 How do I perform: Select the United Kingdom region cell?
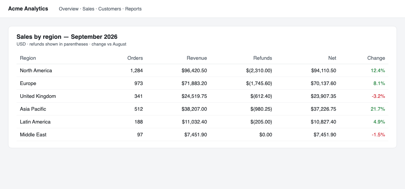(38, 96)
